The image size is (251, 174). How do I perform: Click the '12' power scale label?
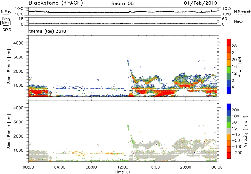(234, 73)
